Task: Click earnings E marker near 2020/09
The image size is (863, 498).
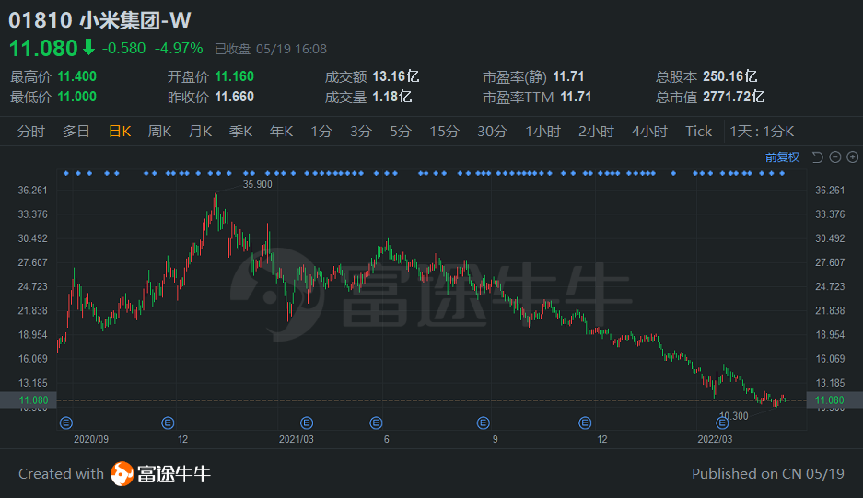Action: 66,423
